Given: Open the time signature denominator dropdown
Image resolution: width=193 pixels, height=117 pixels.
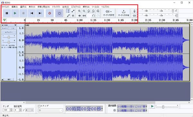Looking at the screenshot, I should coord(29,110).
